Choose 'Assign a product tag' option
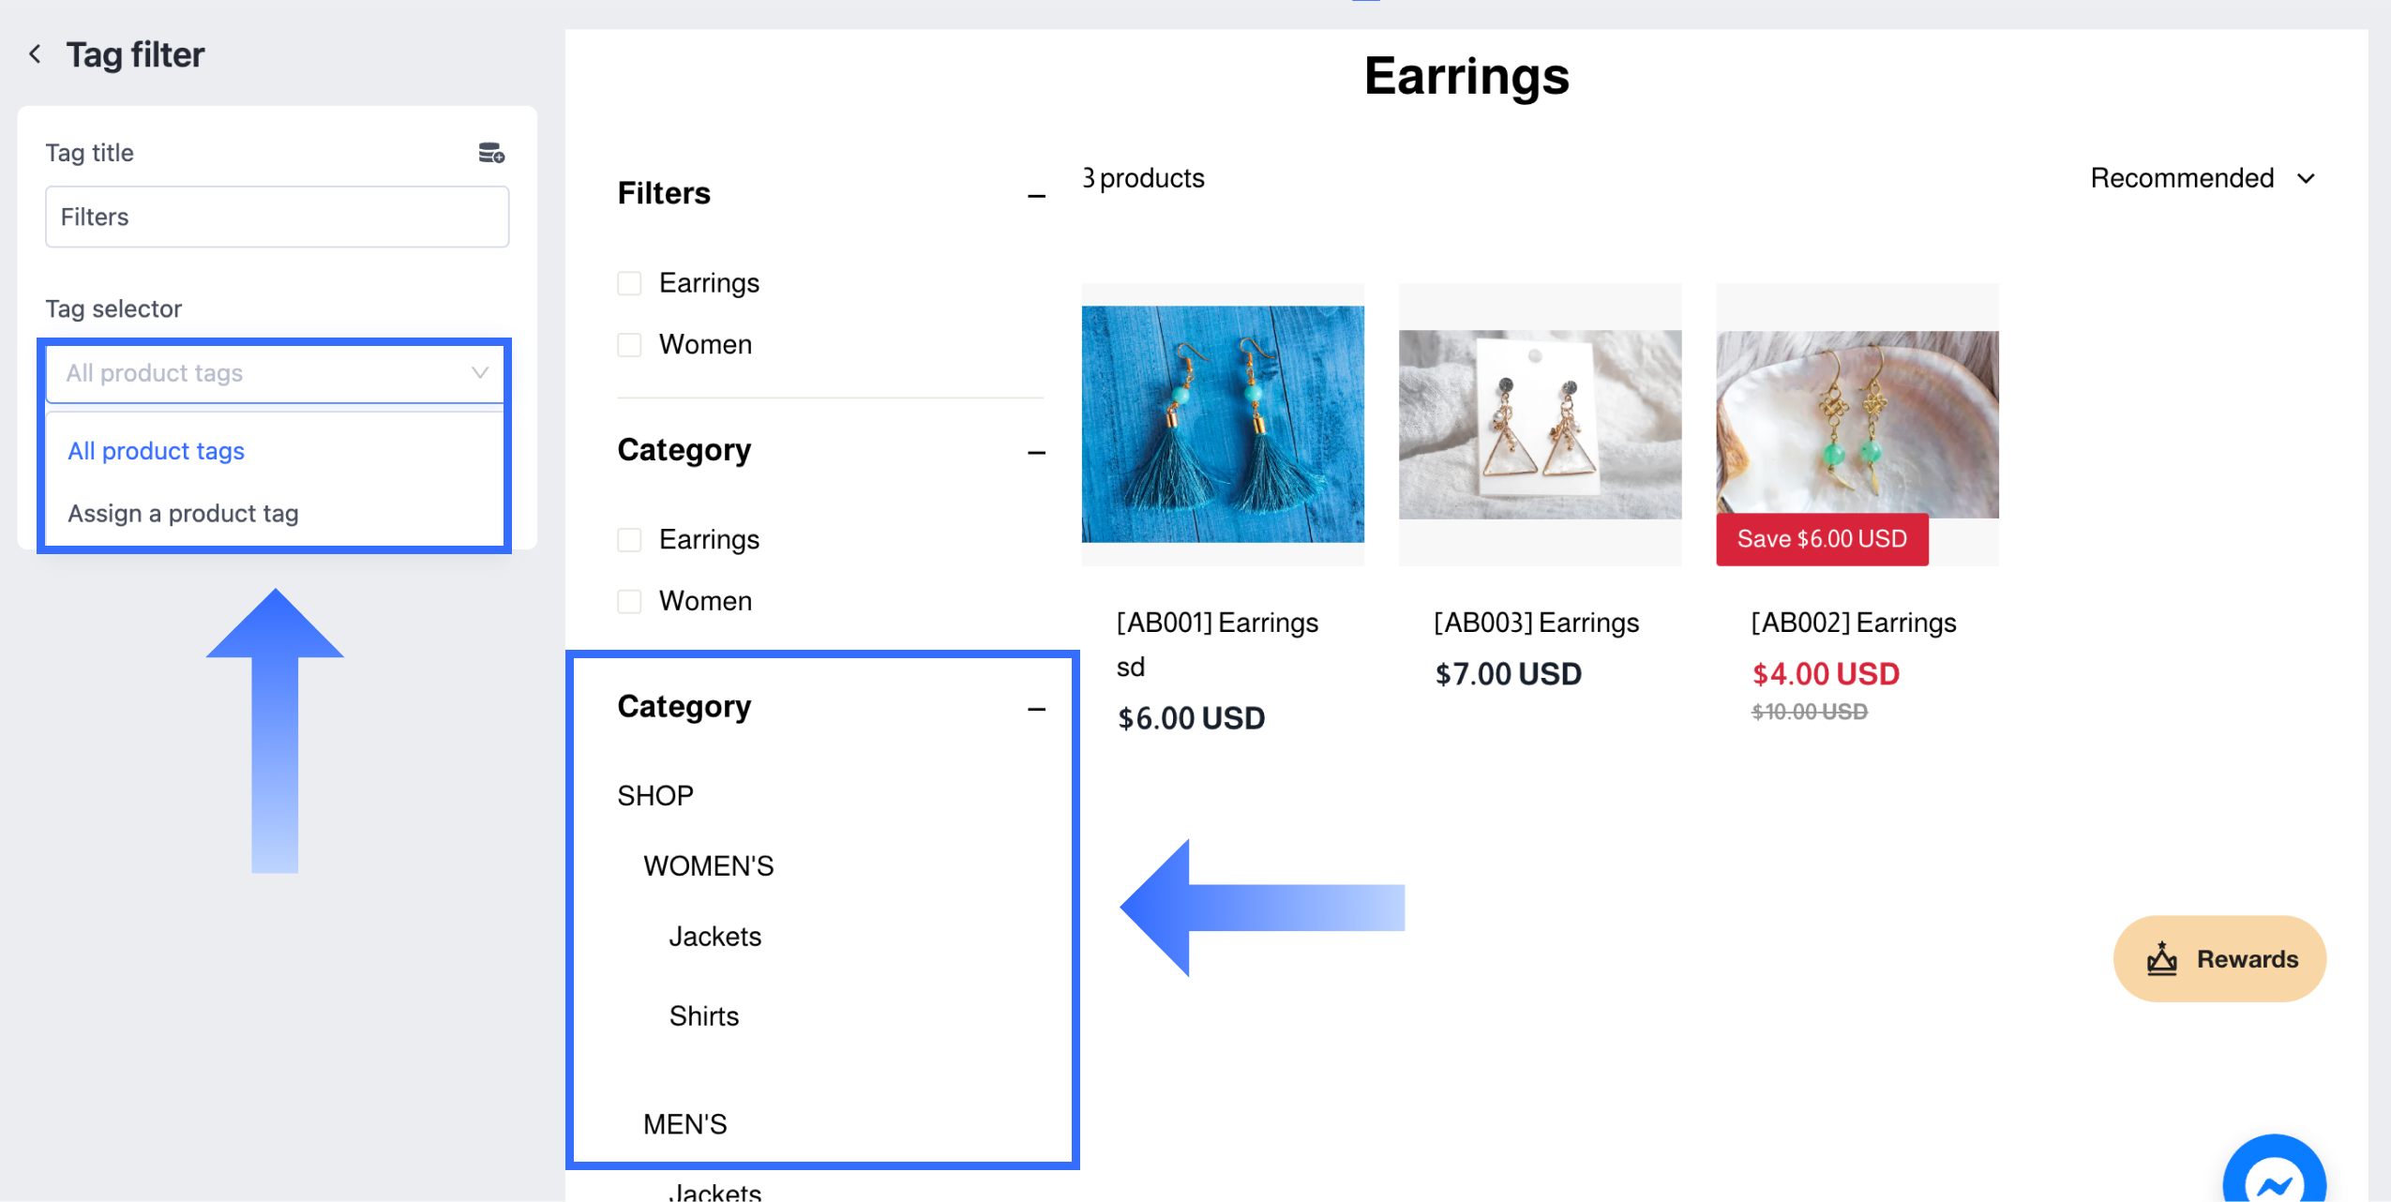 click(183, 514)
